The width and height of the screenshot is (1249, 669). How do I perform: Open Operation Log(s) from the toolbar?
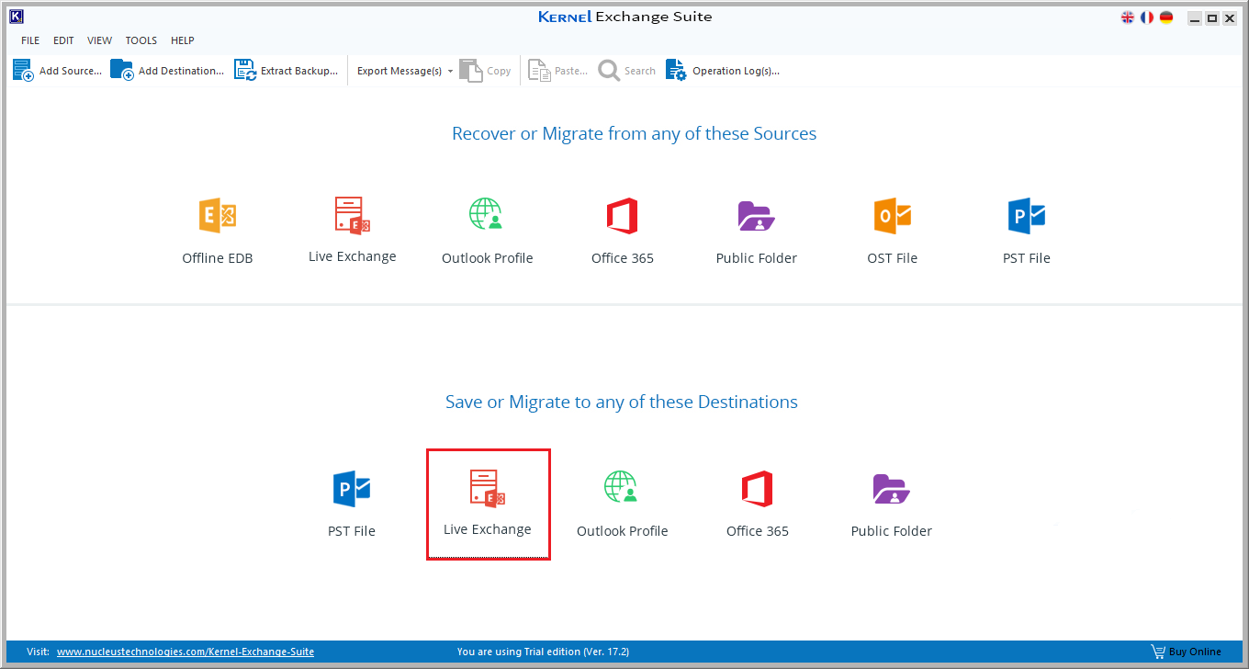722,71
